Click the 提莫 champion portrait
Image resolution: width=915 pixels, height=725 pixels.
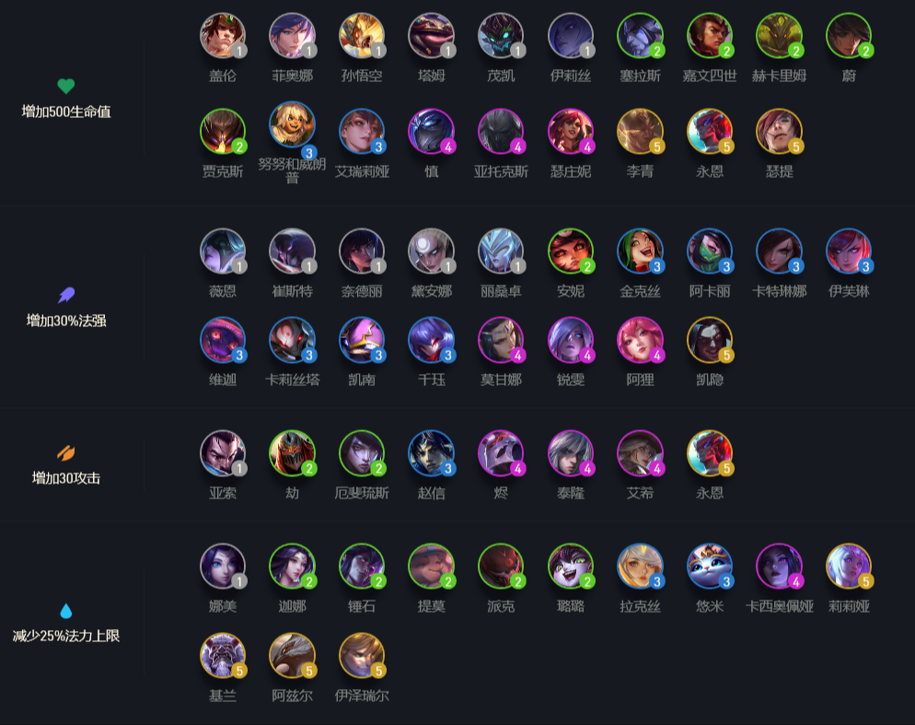click(x=431, y=567)
